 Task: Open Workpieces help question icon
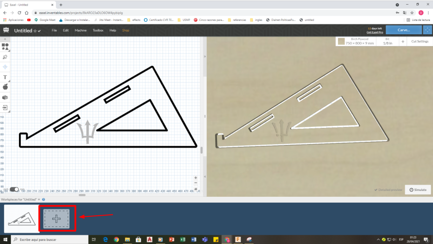pyautogui.click(x=43, y=199)
